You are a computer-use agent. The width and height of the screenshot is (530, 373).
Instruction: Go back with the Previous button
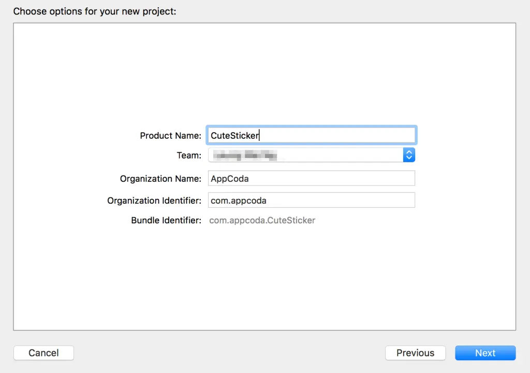pos(415,353)
